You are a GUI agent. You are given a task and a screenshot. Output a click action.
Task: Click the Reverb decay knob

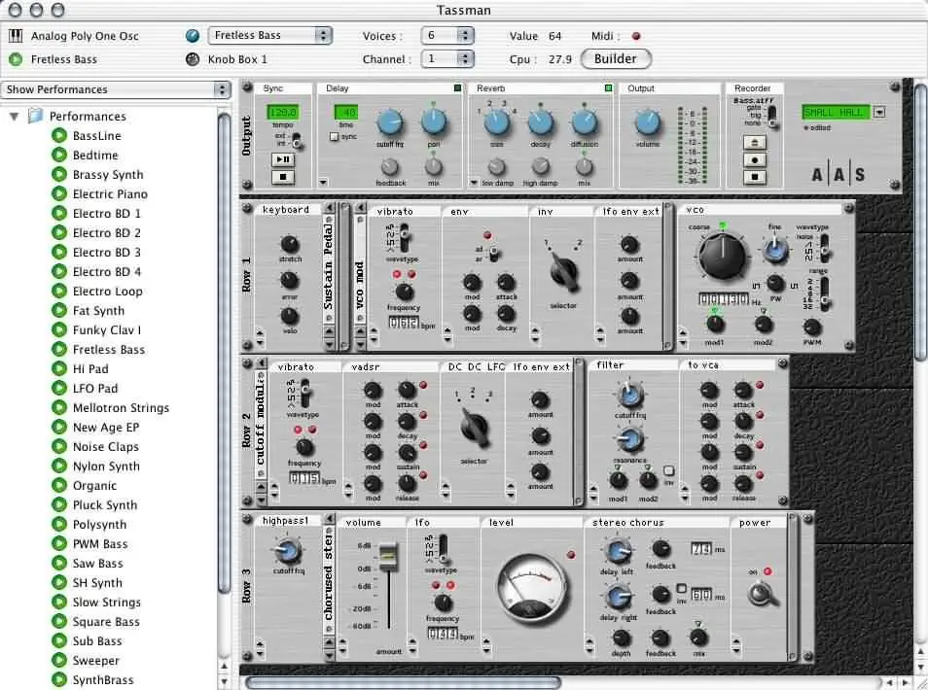(540, 122)
